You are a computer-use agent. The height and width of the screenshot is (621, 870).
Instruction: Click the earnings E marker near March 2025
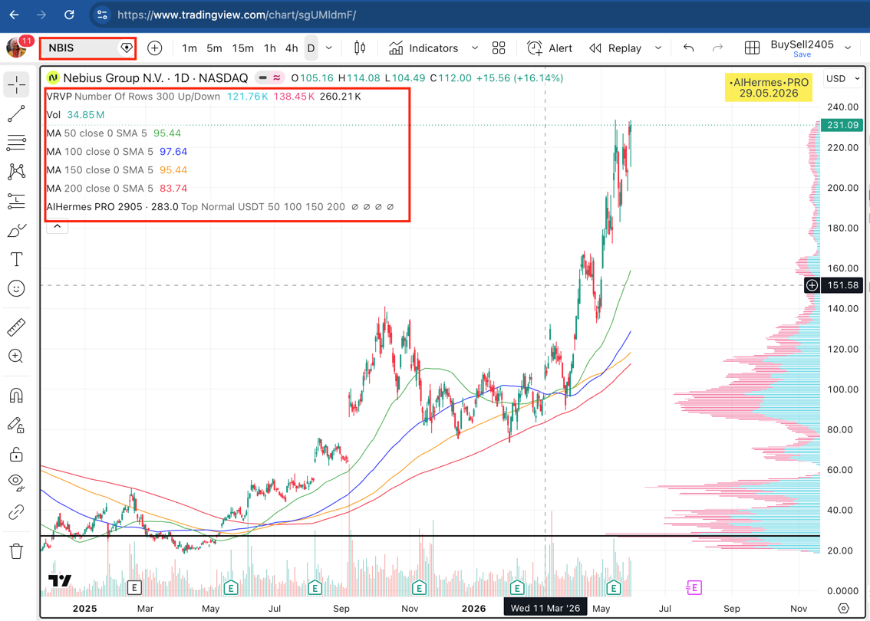pyautogui.click(x=134, y=587)
